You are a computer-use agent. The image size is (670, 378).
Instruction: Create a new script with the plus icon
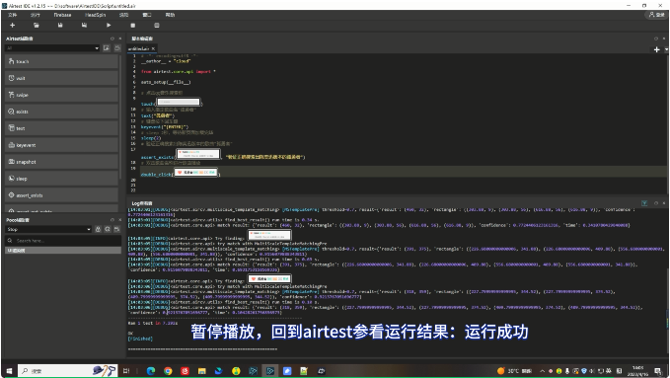(x=12, y=26)
